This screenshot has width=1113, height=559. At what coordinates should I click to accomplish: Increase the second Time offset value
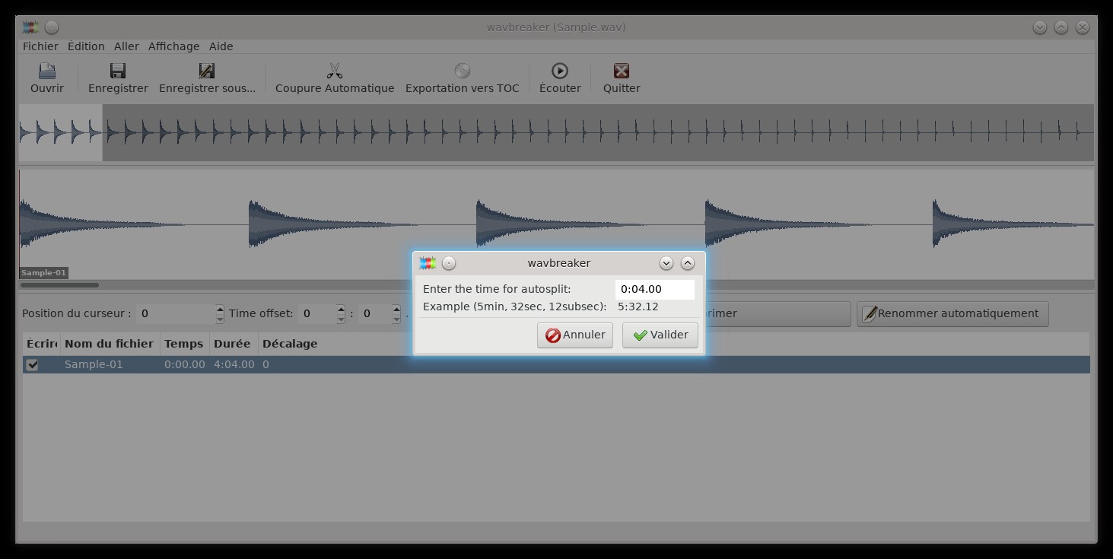396,309
